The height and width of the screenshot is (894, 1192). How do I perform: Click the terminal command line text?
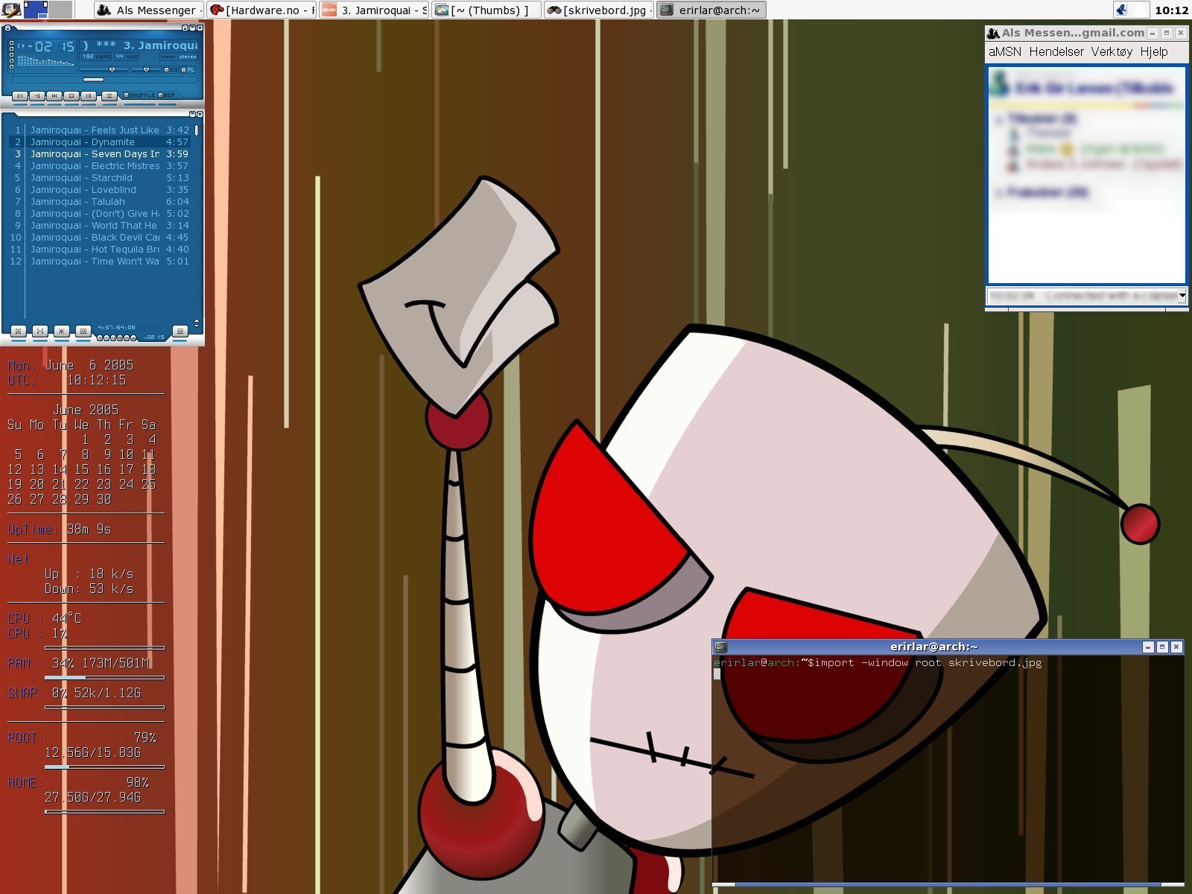(x=878, y=662)
